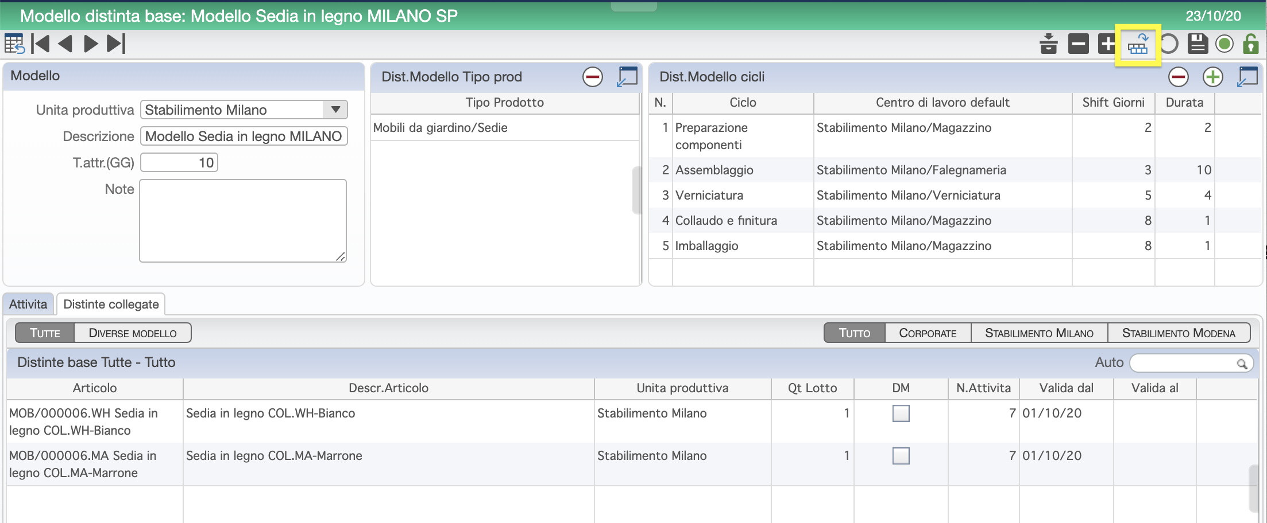Sort by Qt Lotto column header
Image resolution: width=1267 pixels, height=523 pixels.
pos(812,388)
